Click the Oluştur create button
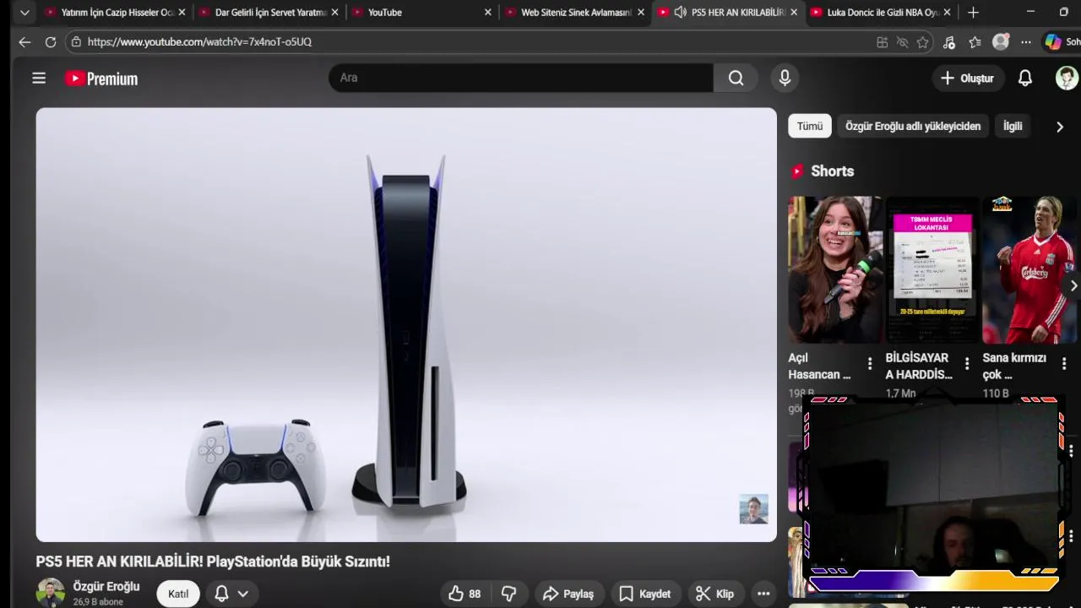This screenshot has width=1081, height=608. (968, 79)
